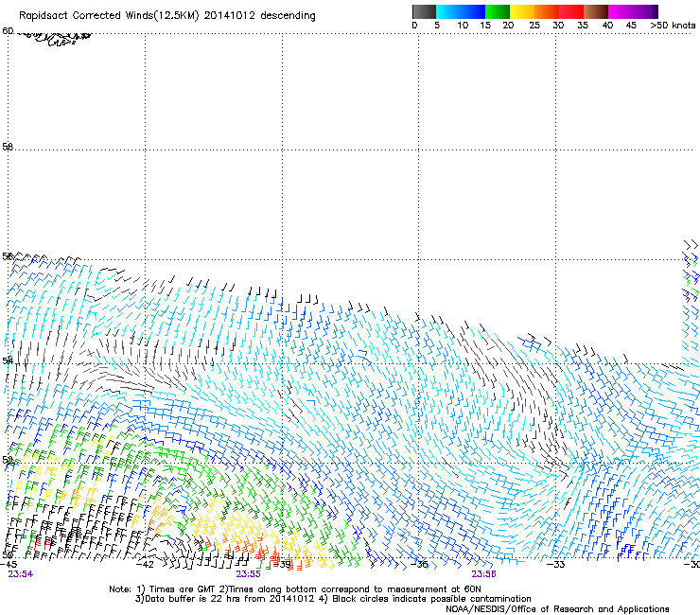Click the cyan-blue 5-15 knots legend band
The width and height of the screenshot is (700, 615).
tap(461, 11)
